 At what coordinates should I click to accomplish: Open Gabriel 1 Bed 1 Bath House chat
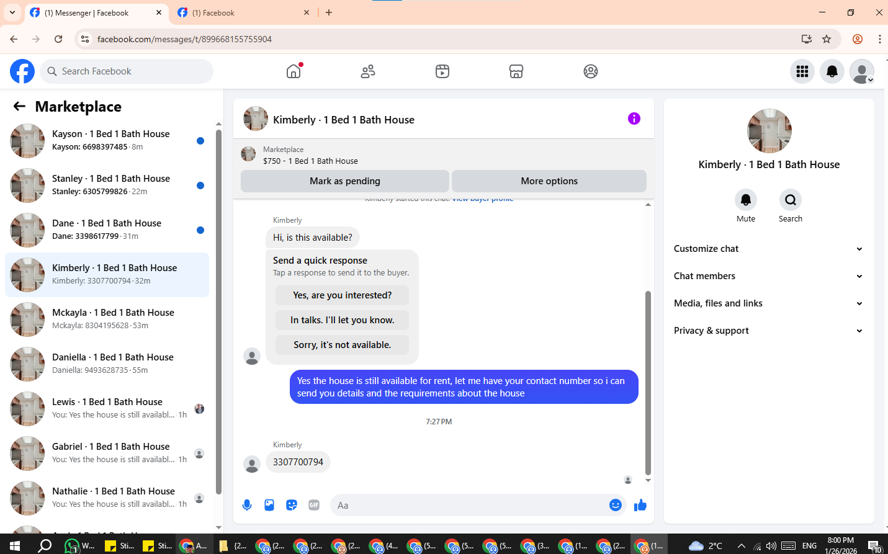107,453
